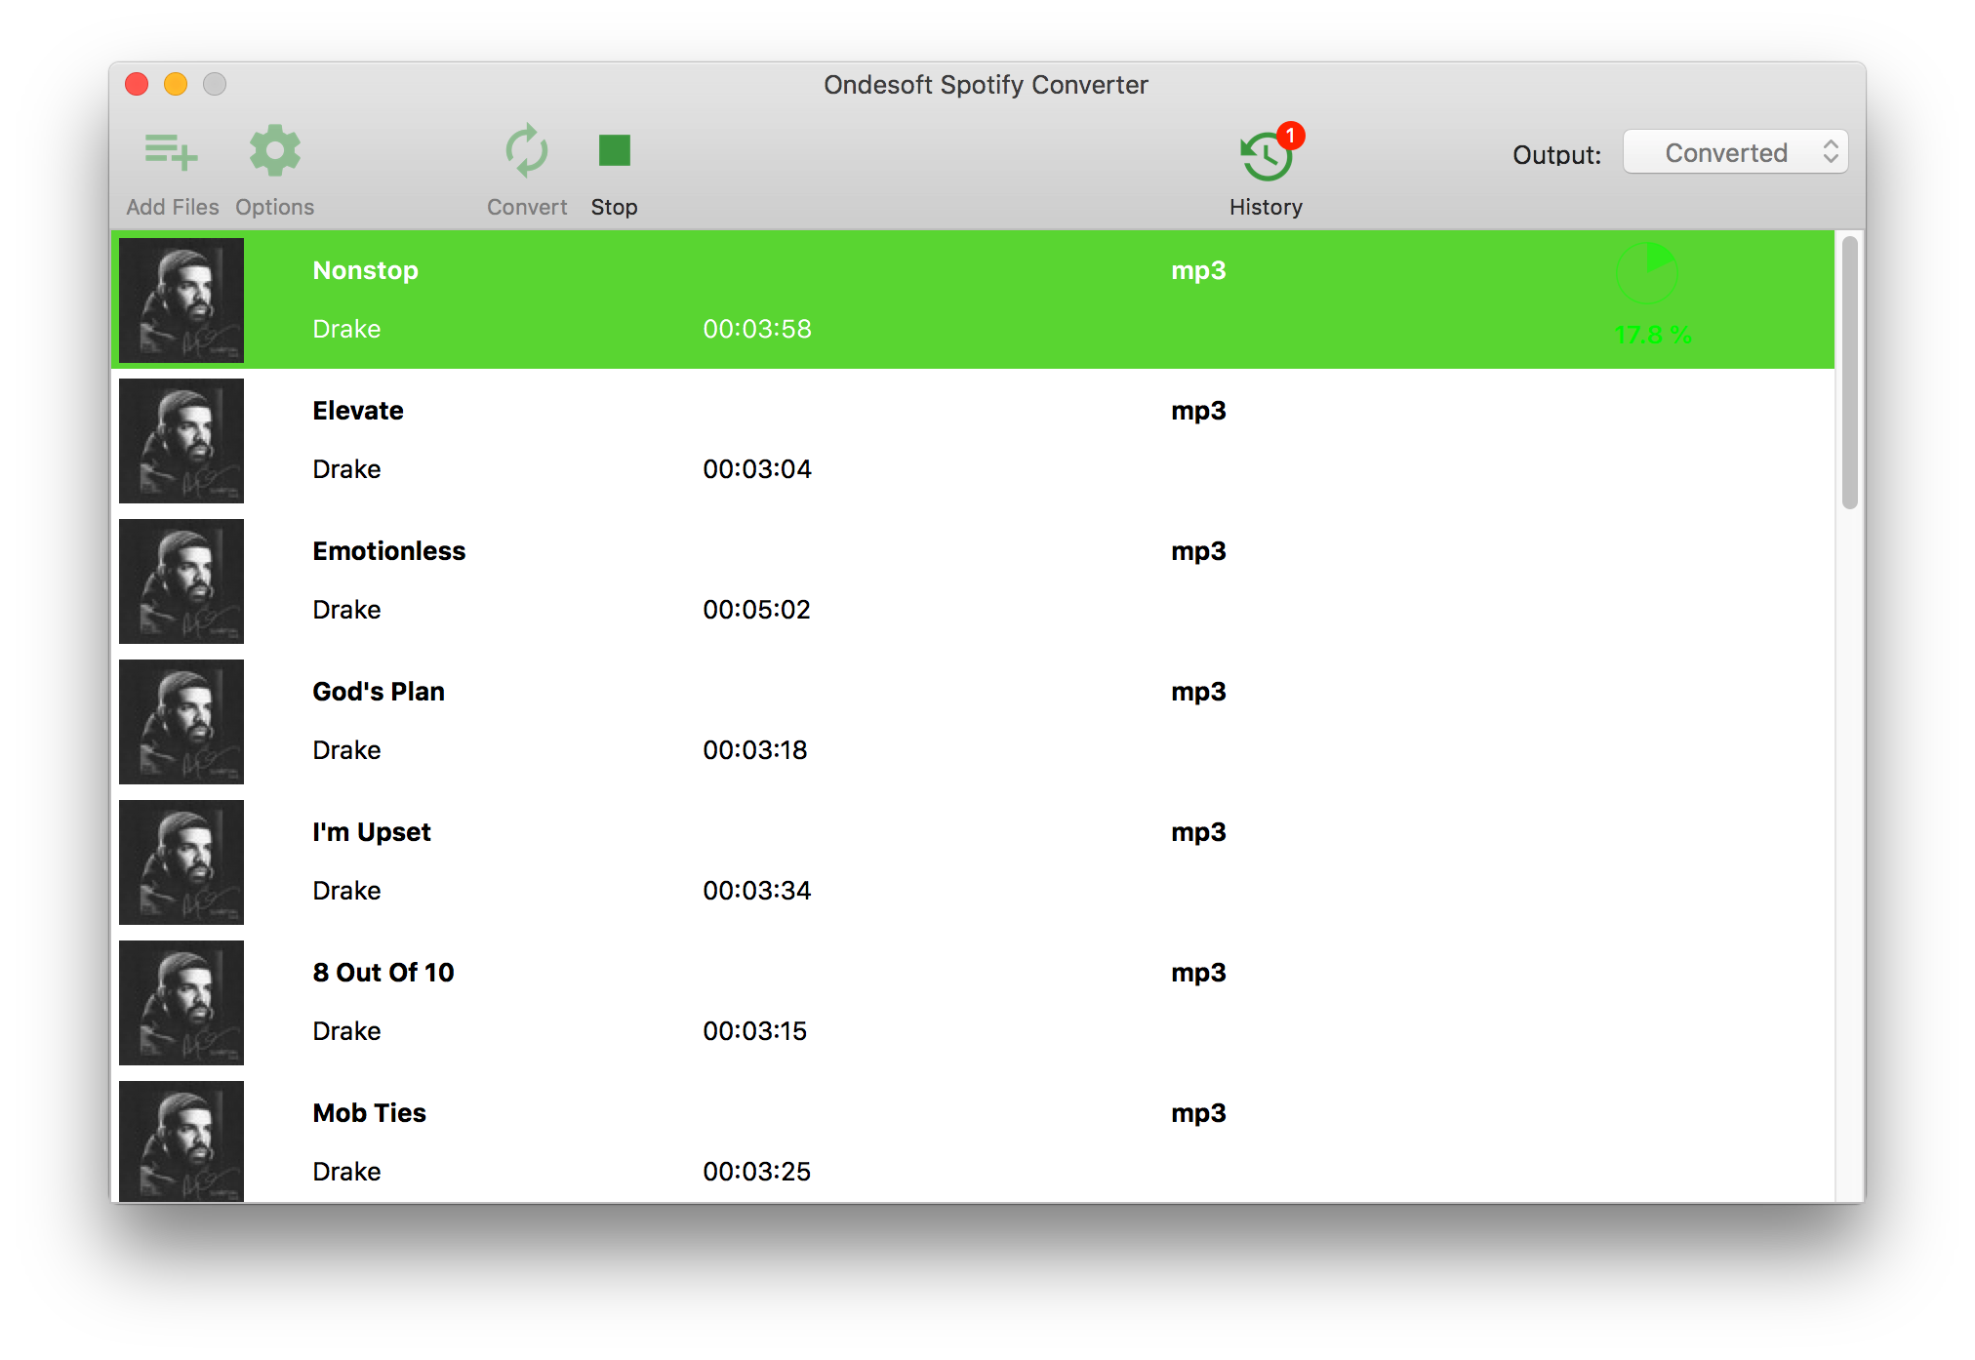Click the Stop button to cancel
Viewport: 1975px width, 1360px height.
616,150
